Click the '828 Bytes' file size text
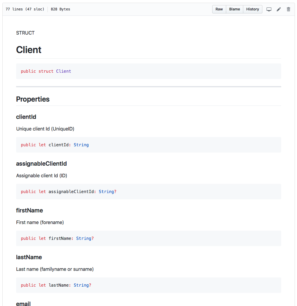The height and width of the screenshot is (306, 297). click(60, 9)
